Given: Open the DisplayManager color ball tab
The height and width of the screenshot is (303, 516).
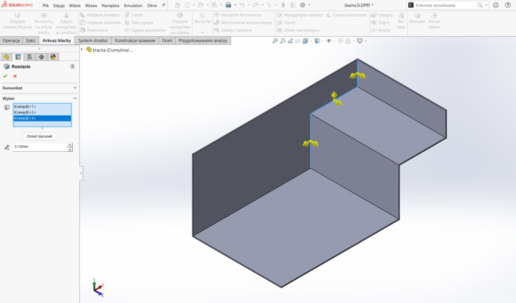Looking at the screenshot, I should [53, 57].
